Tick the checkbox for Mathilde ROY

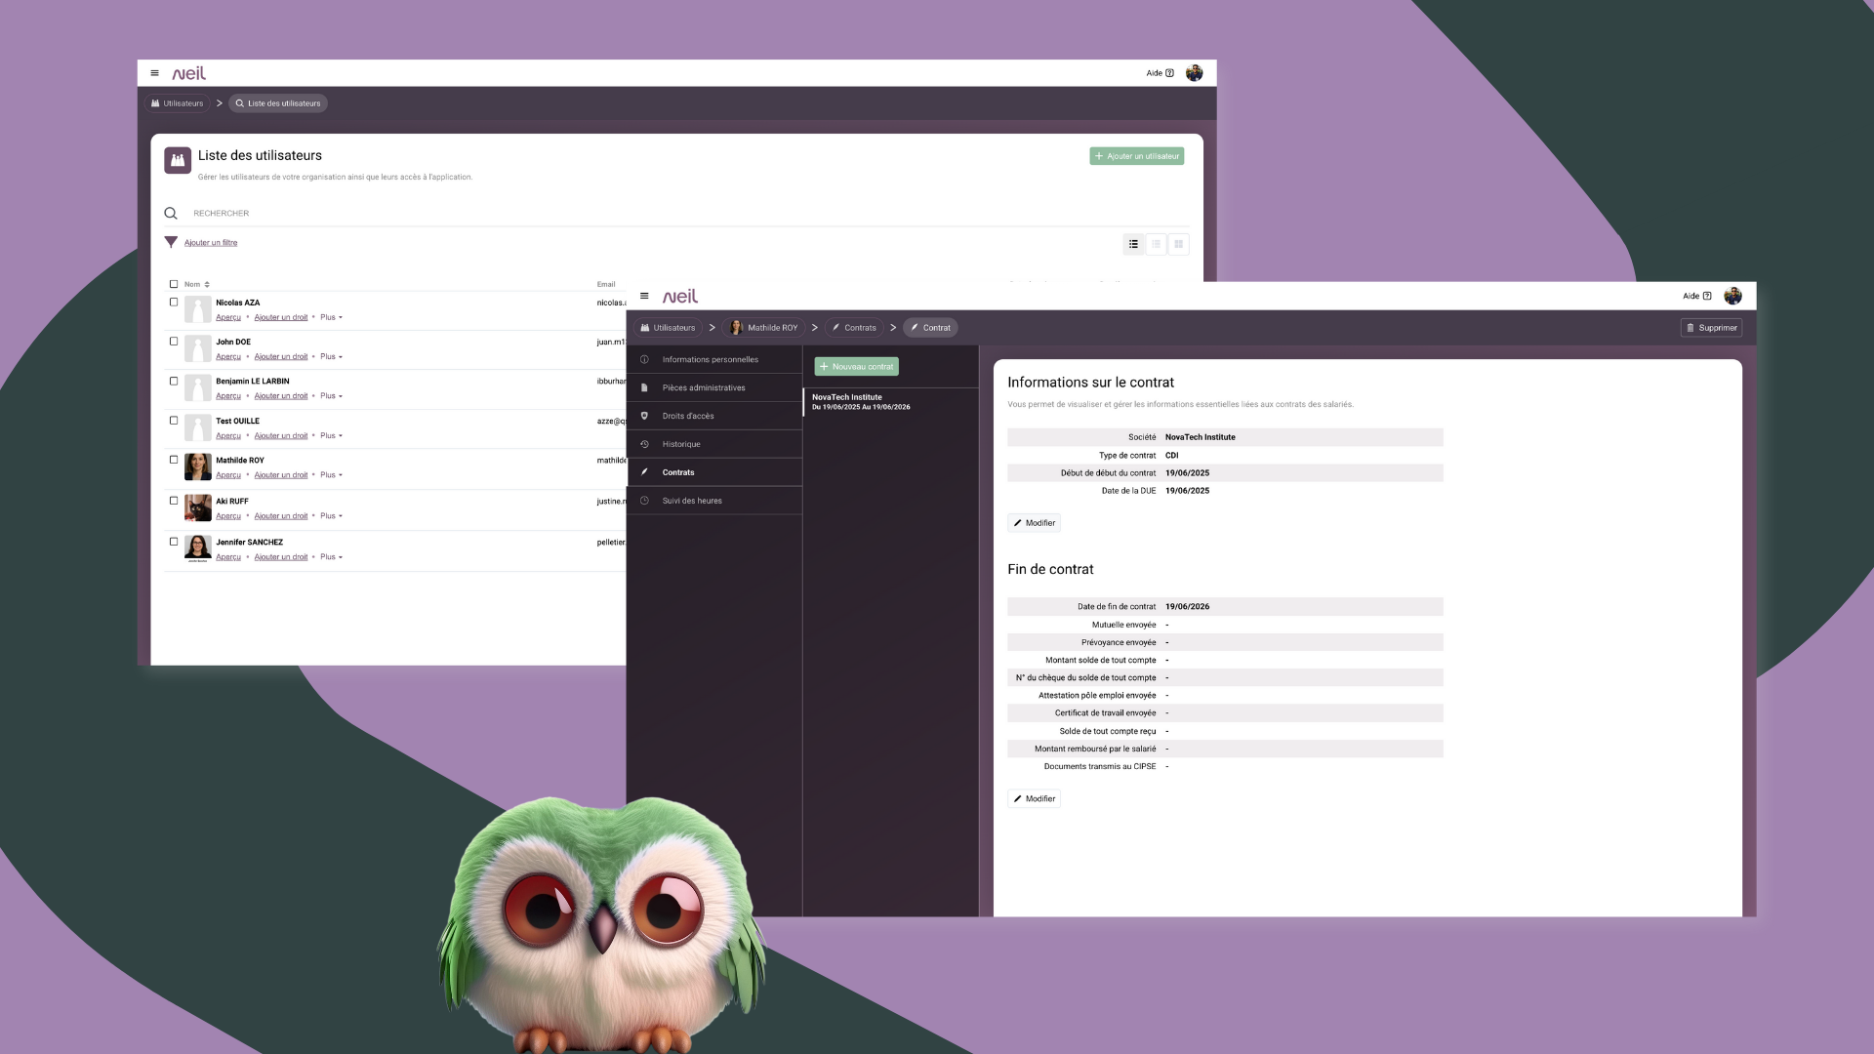click(174, 460)
